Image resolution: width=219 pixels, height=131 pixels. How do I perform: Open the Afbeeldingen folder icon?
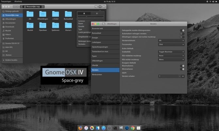[43, 14]
